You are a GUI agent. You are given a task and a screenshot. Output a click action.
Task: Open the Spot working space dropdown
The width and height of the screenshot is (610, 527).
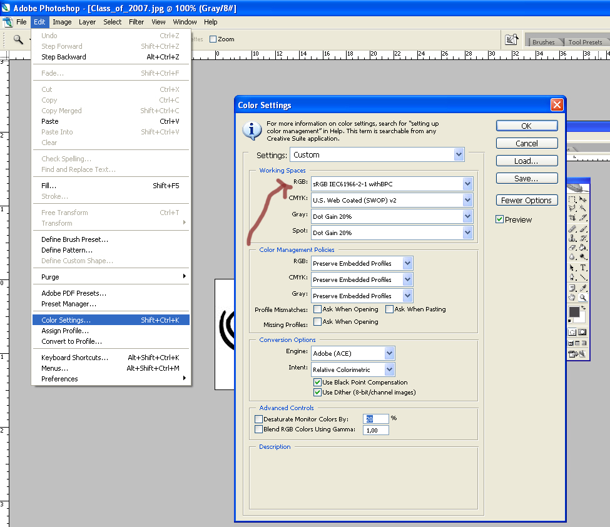coord(392,233)
